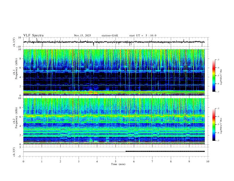Click the 'start UT = 5 :10: 0' text
The height and width of the screenshot is (181, 234).
click(x=143, y=35)
